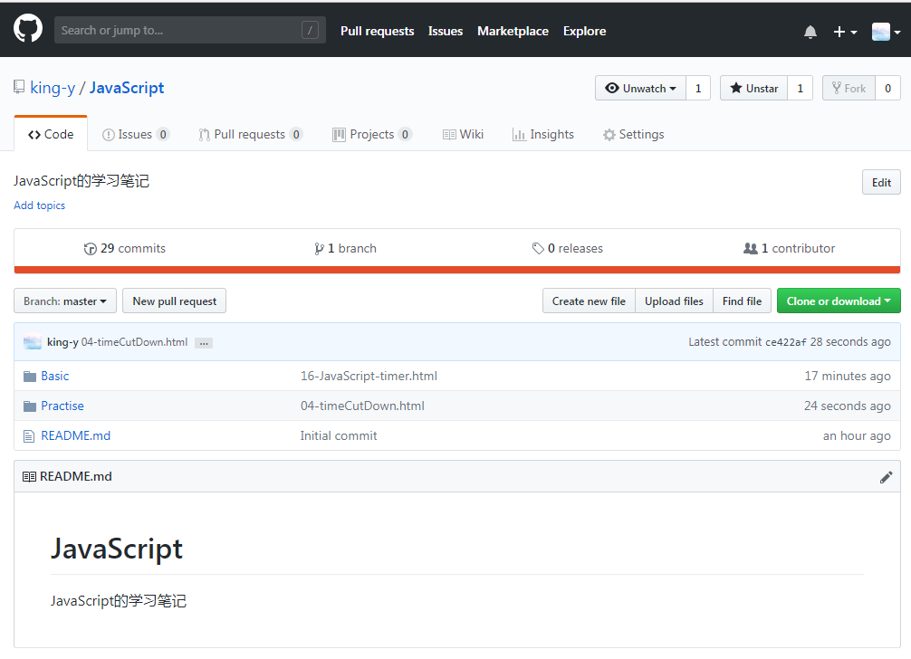The height and width of the screenshot is (659, 911).
Task: Click the branch fork icon
Action: point(319,249)
